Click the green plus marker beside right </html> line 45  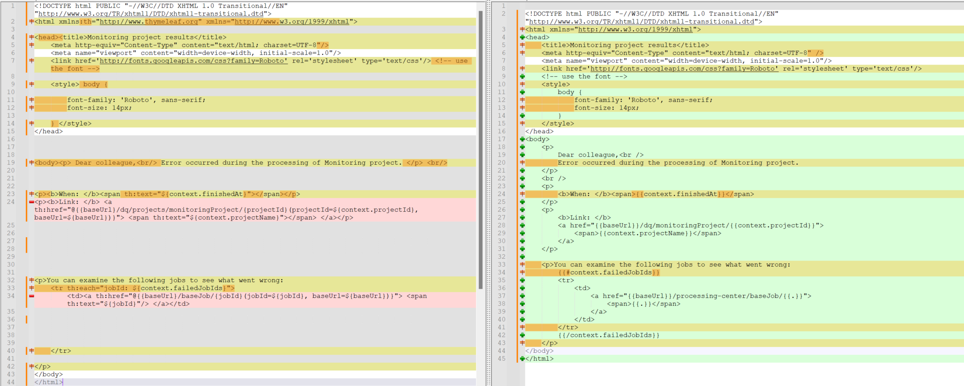coord(522,359)
